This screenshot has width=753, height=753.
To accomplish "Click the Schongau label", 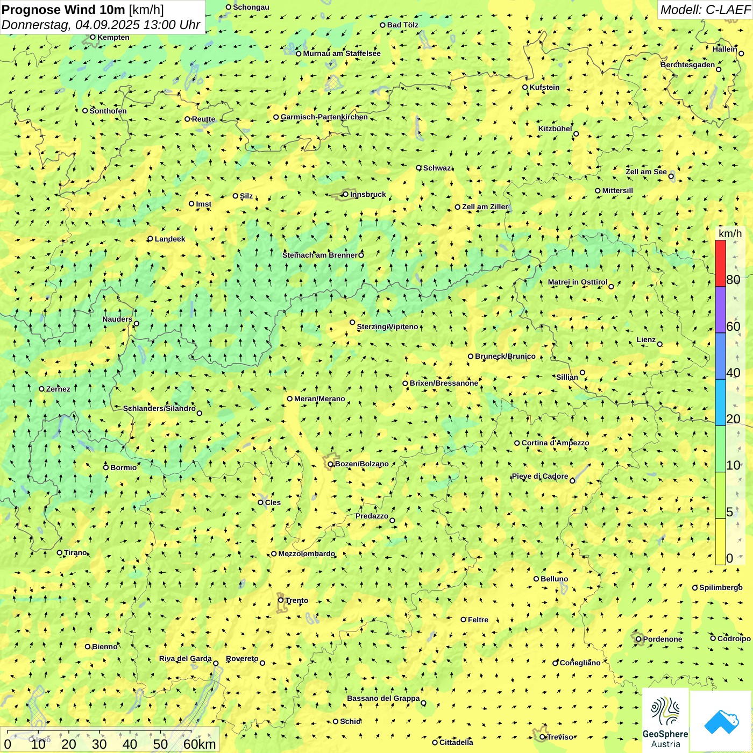I will click(251, 7).
